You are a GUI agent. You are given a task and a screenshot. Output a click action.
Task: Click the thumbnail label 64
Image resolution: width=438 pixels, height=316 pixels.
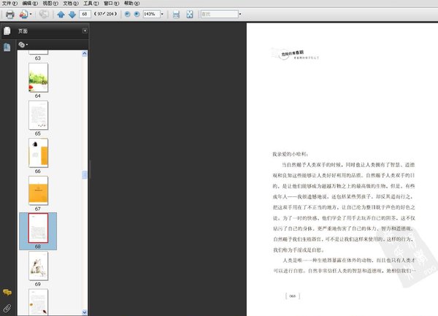tap(38, 96)
